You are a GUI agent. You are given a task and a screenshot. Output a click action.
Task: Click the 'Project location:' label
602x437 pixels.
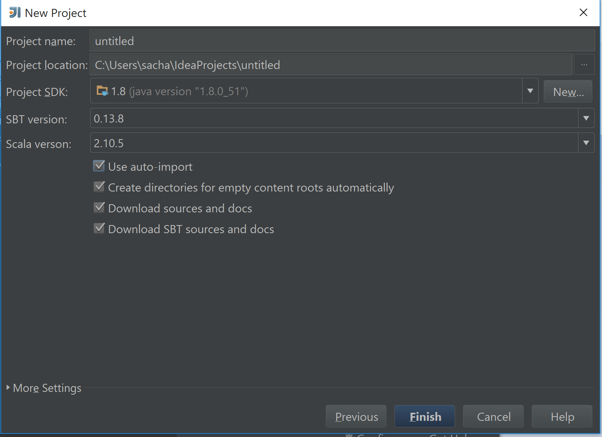pyautogui.click(x=47, y=65)
